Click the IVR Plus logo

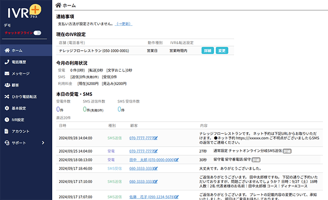pyautogui.click(x=25, y=11)
